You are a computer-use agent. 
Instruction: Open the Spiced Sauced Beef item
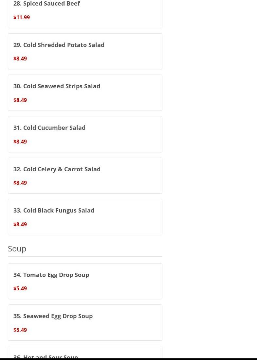click(x=46, y=4)
